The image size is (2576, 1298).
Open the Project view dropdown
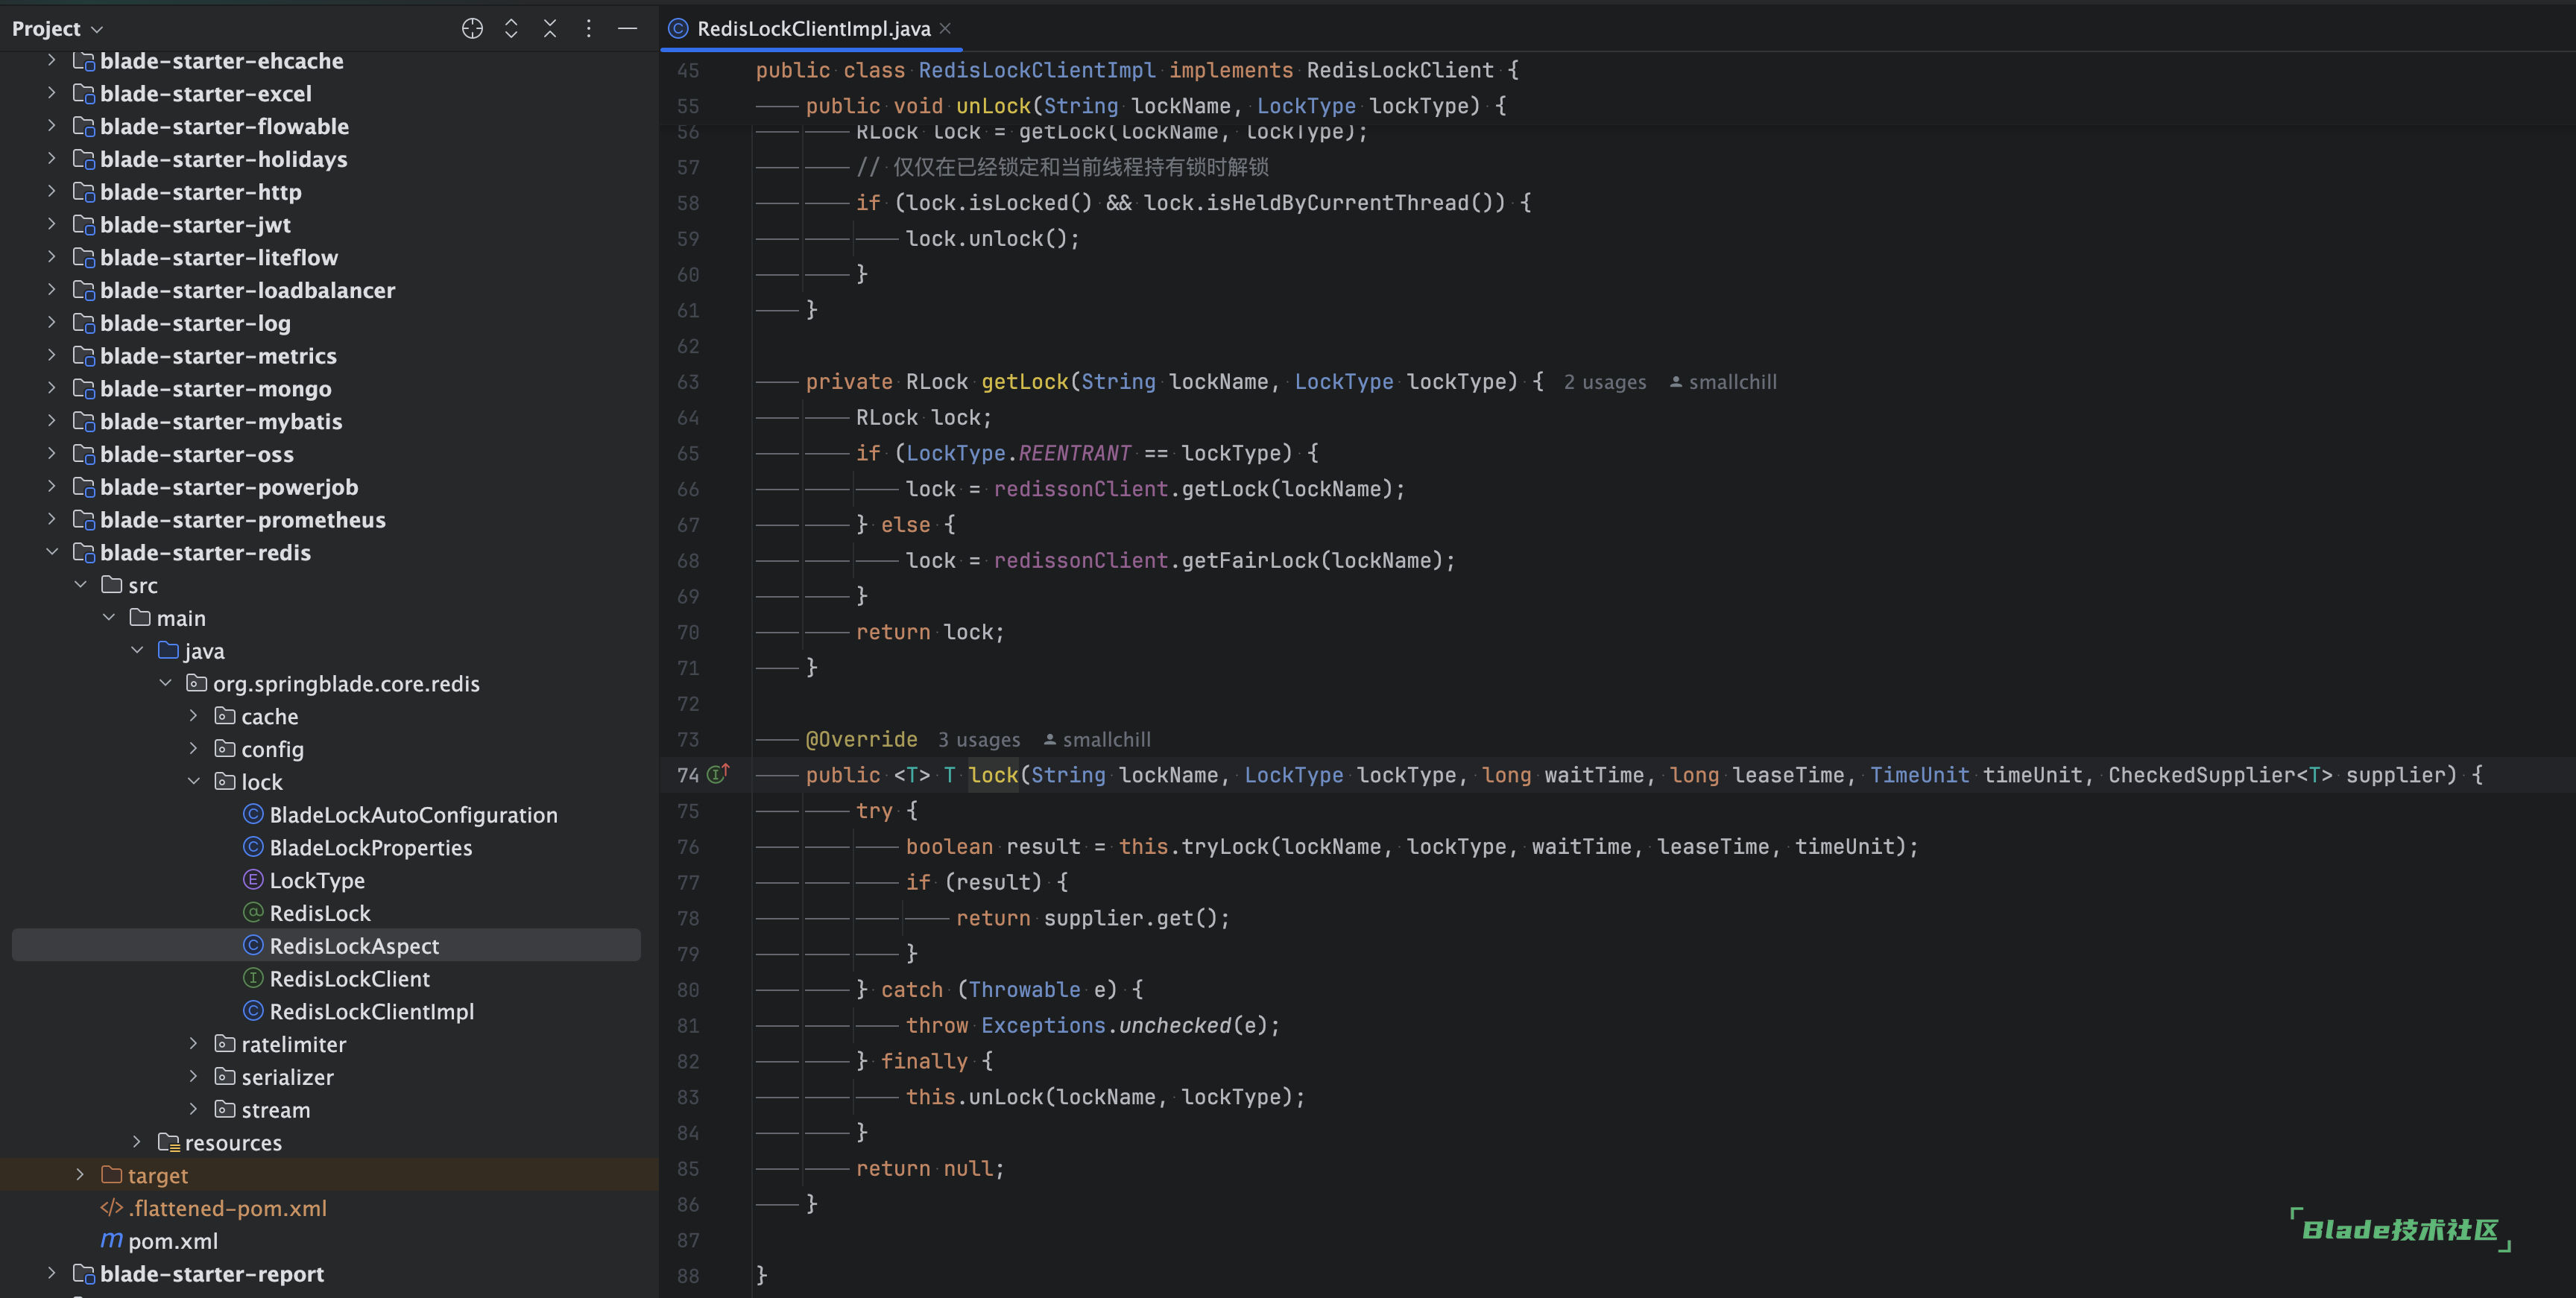tap(57, 29)
